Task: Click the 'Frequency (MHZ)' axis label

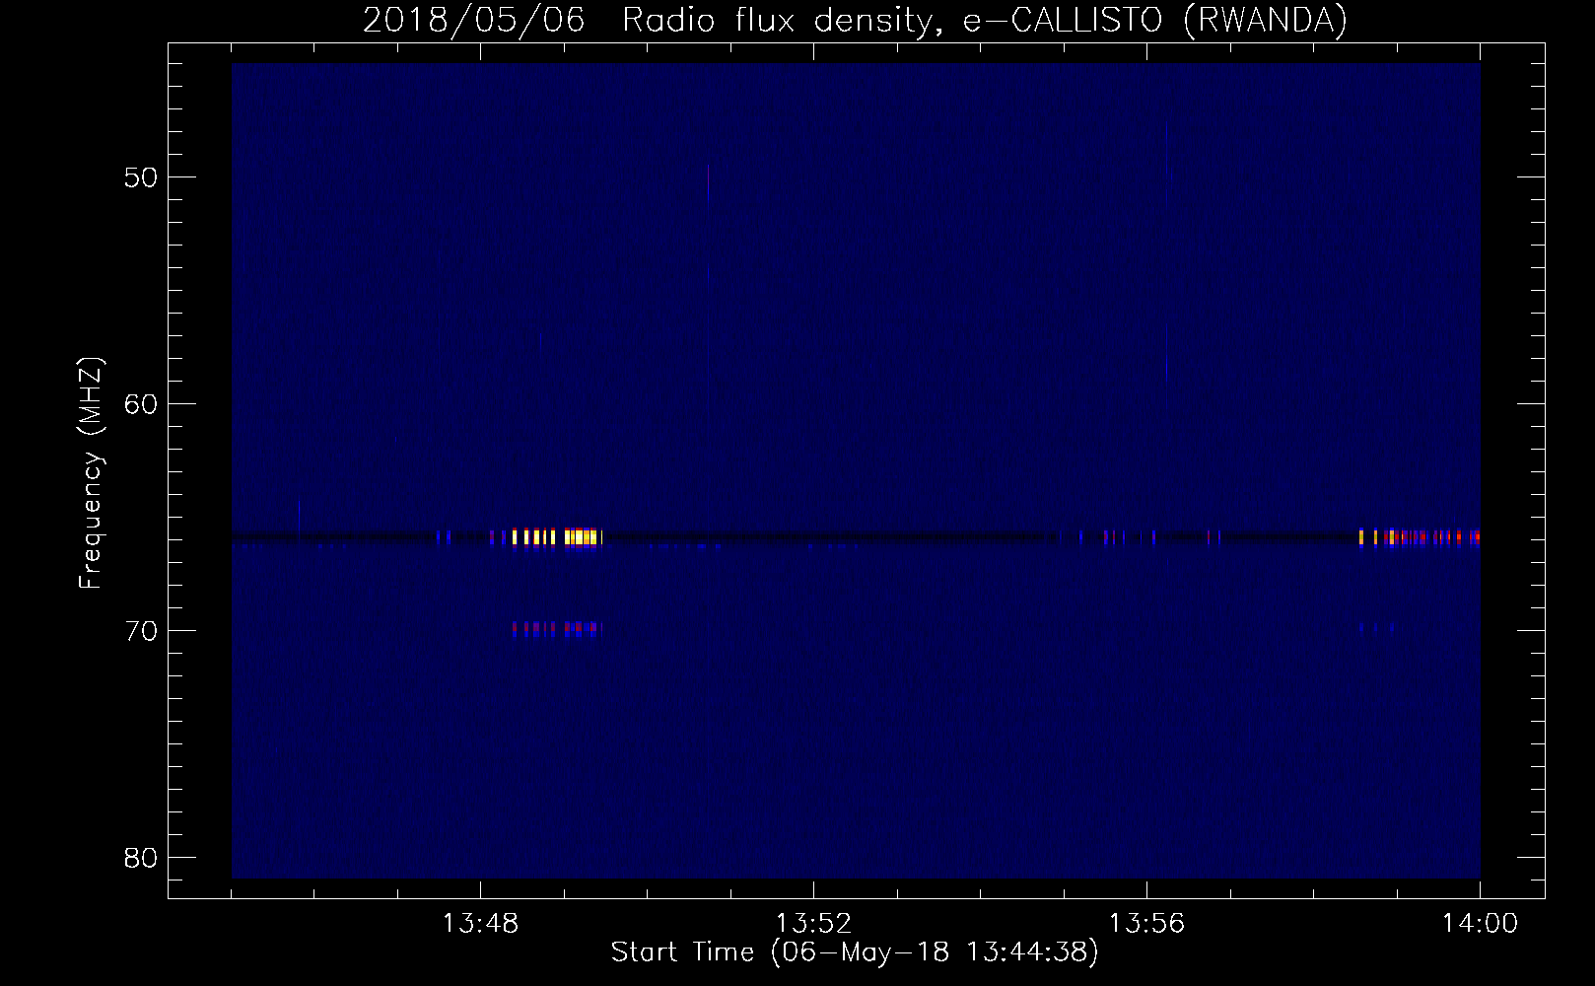Action: [91, 473]
